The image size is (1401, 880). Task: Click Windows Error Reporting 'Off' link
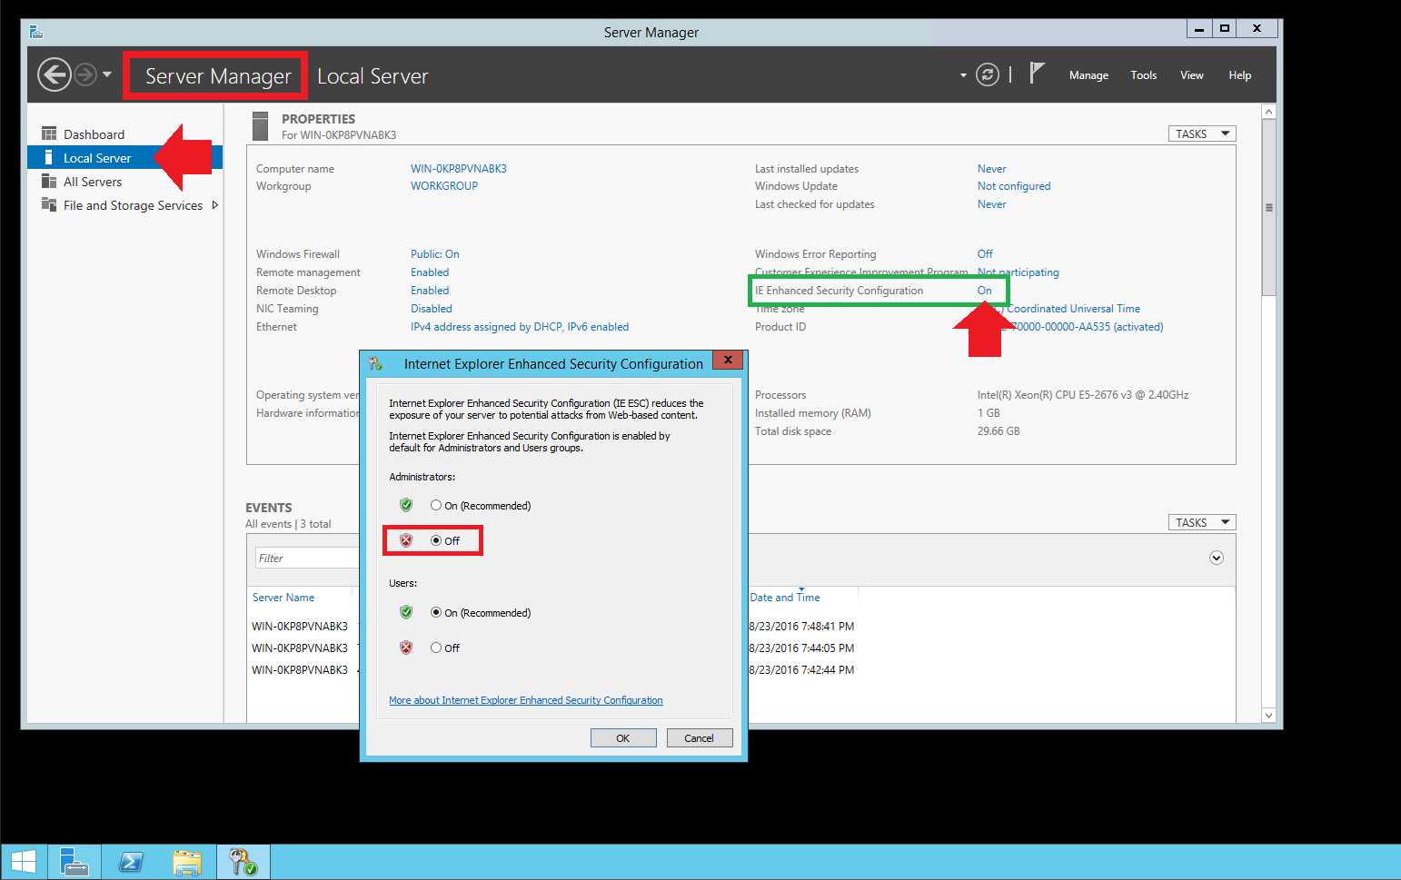tap(985, 254)
